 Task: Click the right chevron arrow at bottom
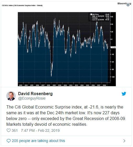[x=124, y=141]
